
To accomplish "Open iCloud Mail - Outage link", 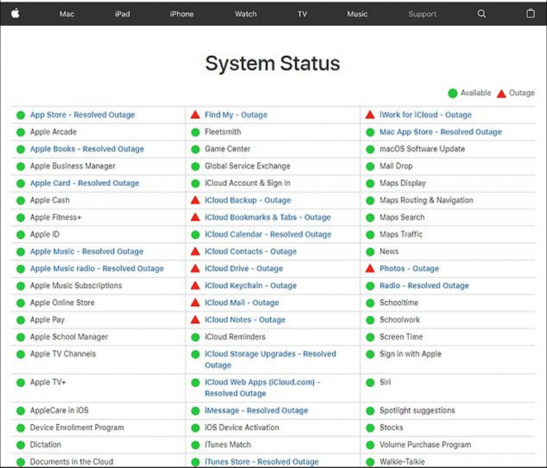I will (242, 303).
